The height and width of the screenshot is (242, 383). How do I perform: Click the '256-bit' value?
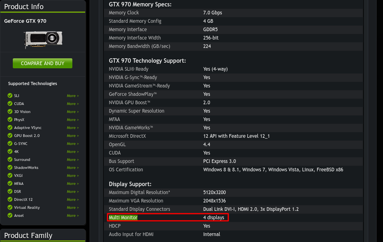tap(211, 38)
